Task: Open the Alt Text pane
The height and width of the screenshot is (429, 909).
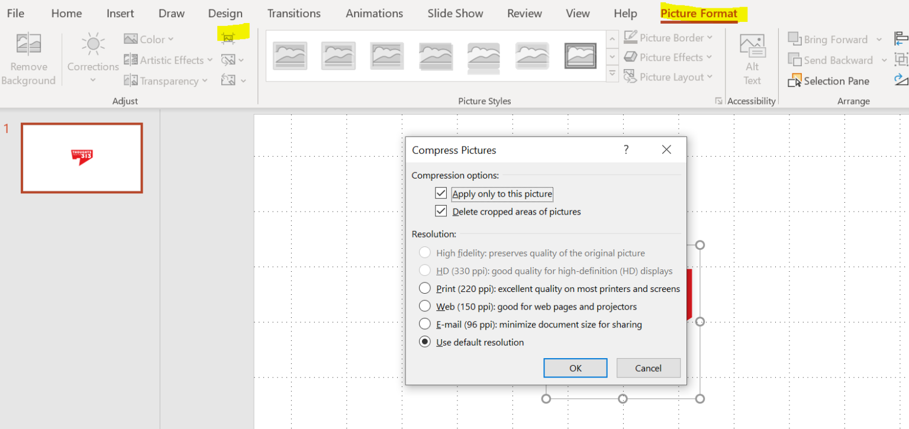Action: point(752,59)
